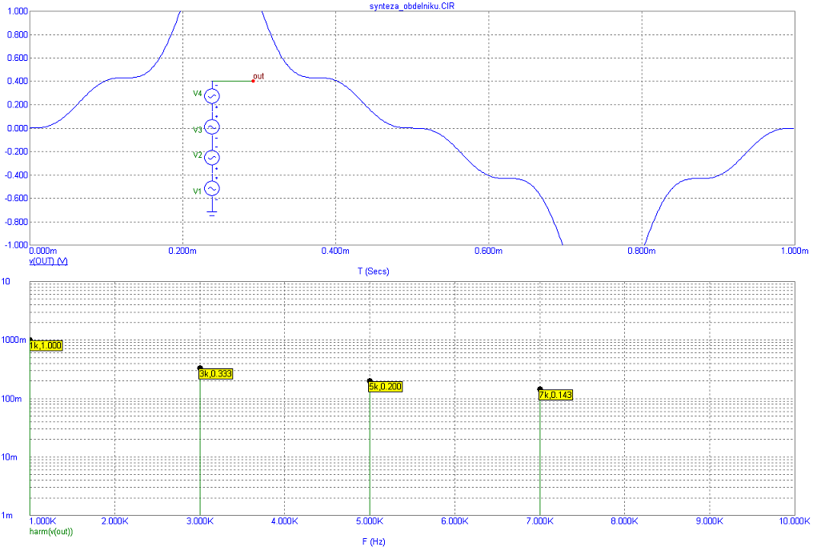The height and width of the screenshot is (551, 817).
Task: Click the 1k,1.000 harmonic tag
Action: (46, 346)
